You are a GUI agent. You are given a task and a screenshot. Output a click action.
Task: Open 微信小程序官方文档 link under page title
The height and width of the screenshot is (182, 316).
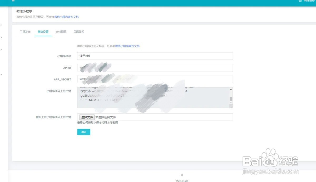(x=67, y=17)
